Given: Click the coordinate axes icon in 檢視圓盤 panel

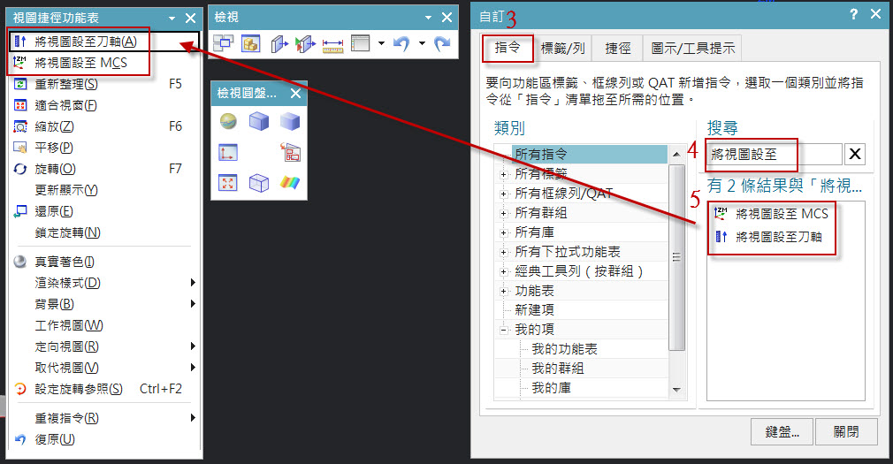Looking at the screenshot, I should pos(228,152).
